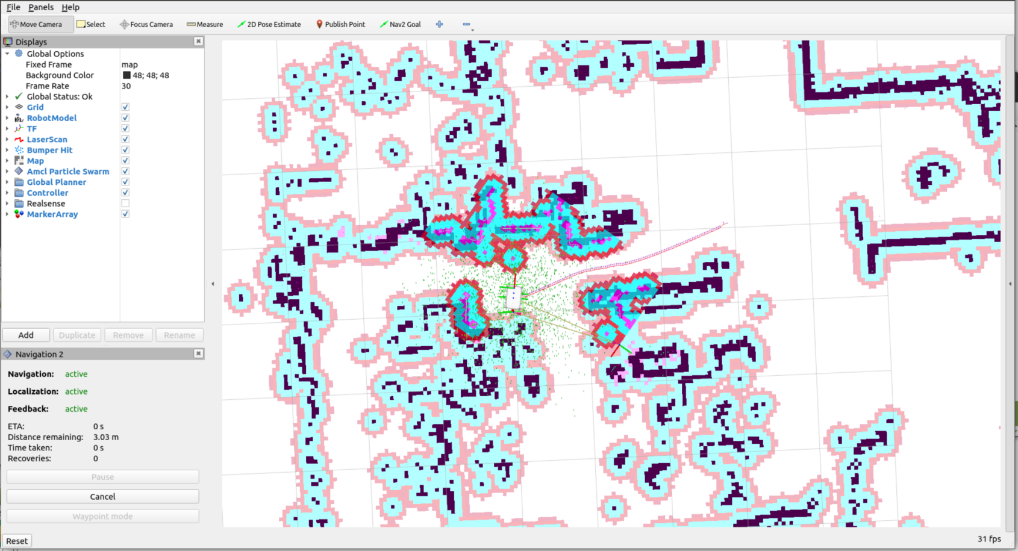
Task: Click the Bumper Hit point cloud icon
Action: [x=19, y=150]
